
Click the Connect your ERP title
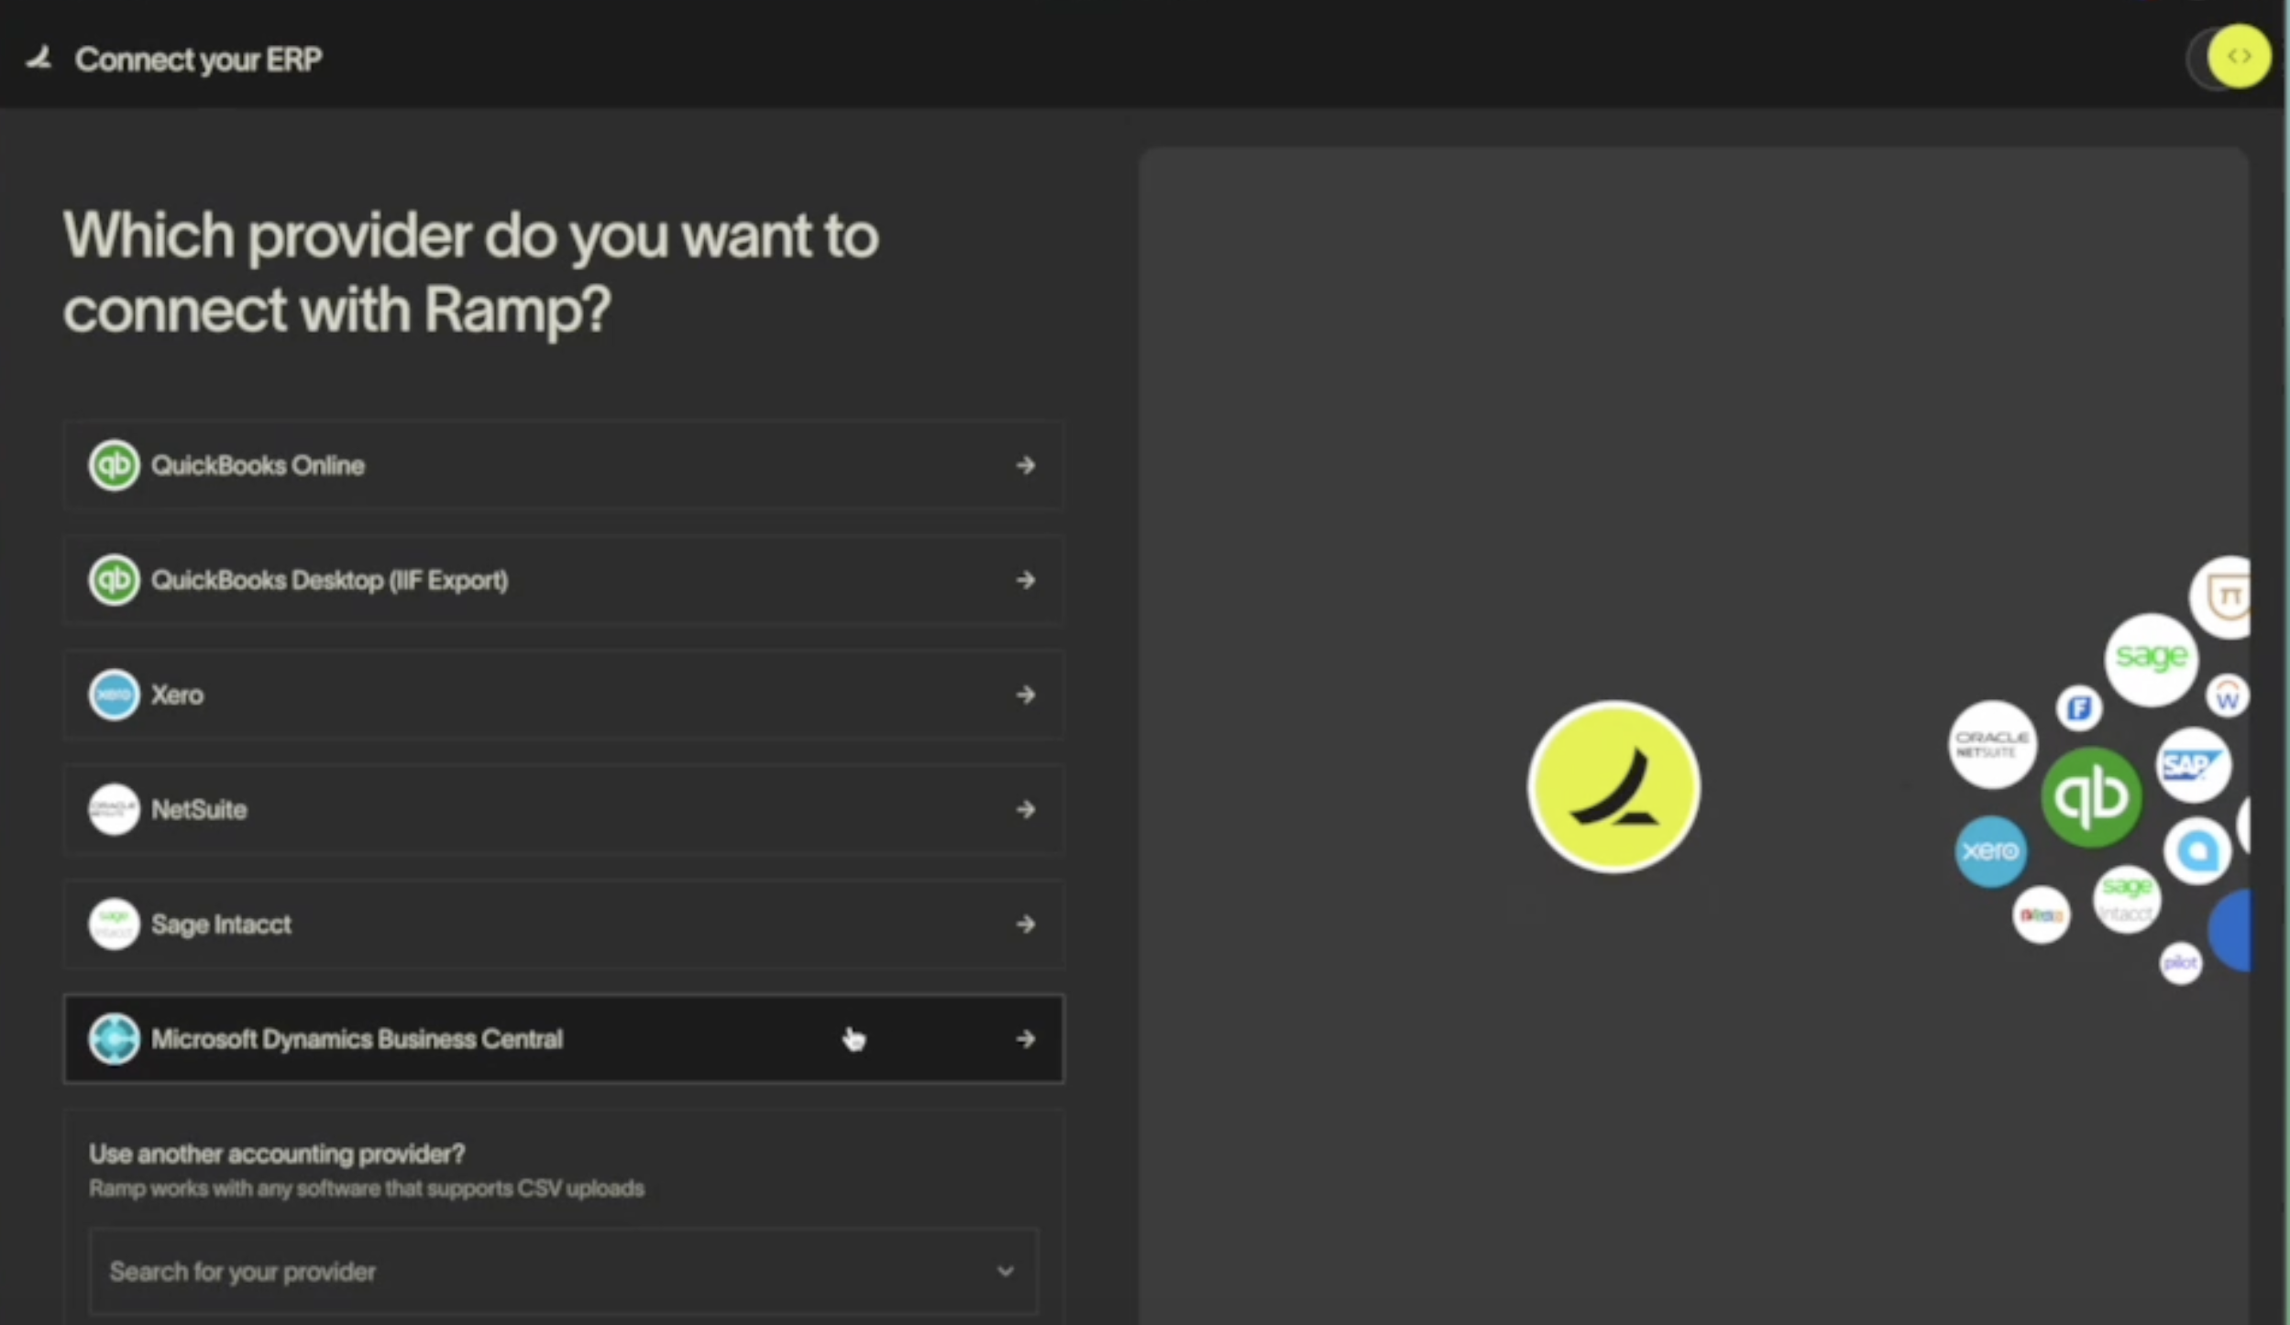pyautogui.click(x=198, y=60)
